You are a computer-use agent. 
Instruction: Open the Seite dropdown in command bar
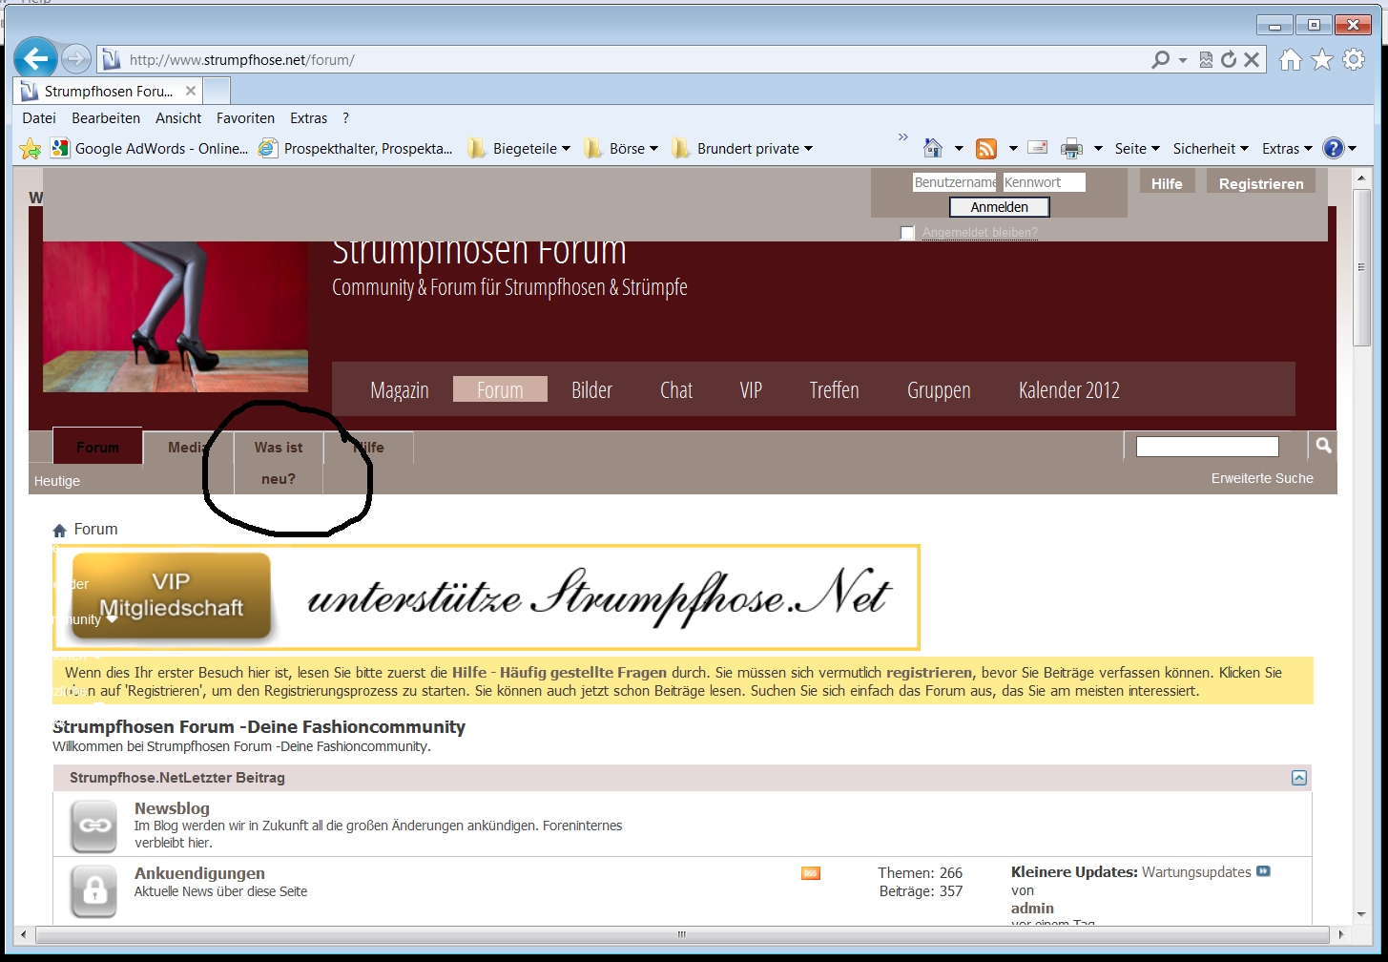tap(1136, 149)
